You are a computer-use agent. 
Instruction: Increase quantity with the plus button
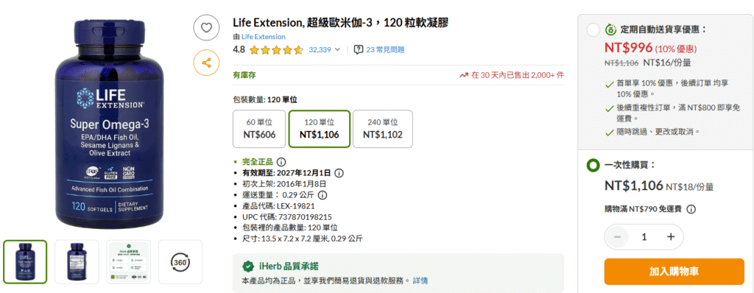click(x=671, y=237)
